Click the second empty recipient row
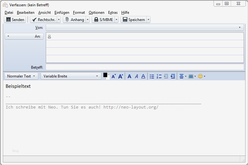The height and width of the screenshot is (165, 248). click(145, 44)
